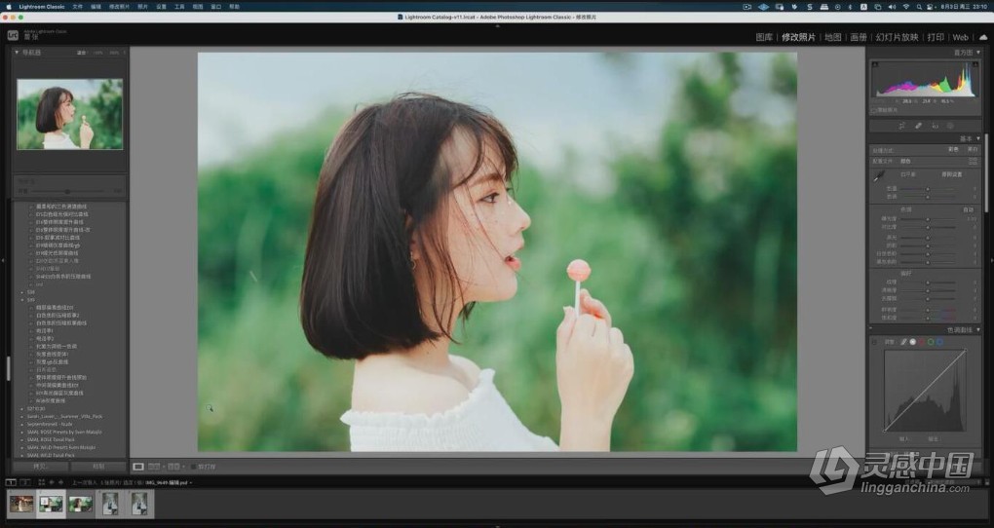The image size is (994, 528).
Task: Toggle the tone curve panel switch
Action: click(x=871, y=330)
